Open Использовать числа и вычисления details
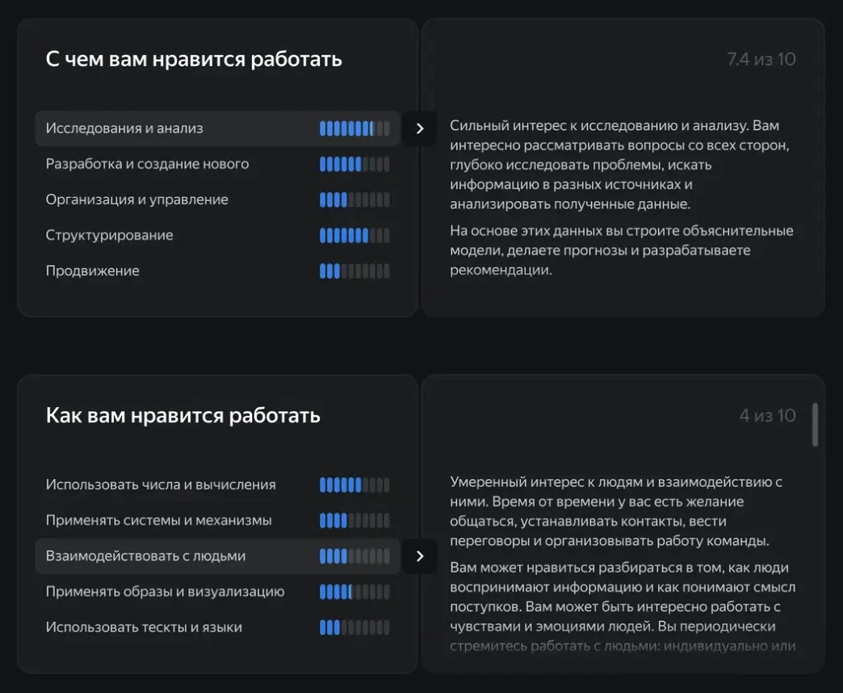 tap(161, 485)
